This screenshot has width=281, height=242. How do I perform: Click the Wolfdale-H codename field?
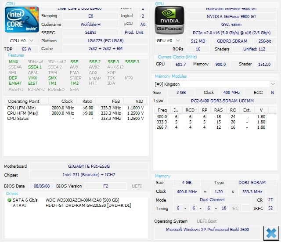(91, 25)
